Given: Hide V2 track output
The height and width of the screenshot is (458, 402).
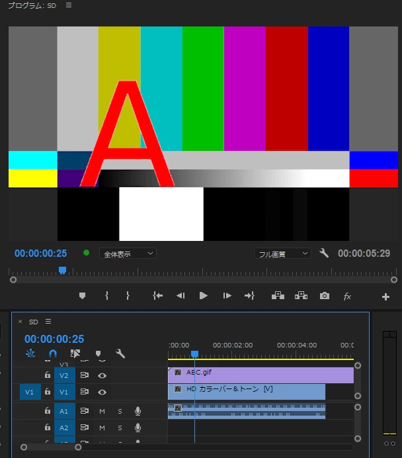Looking at the screenshot, I should point(102,375).
